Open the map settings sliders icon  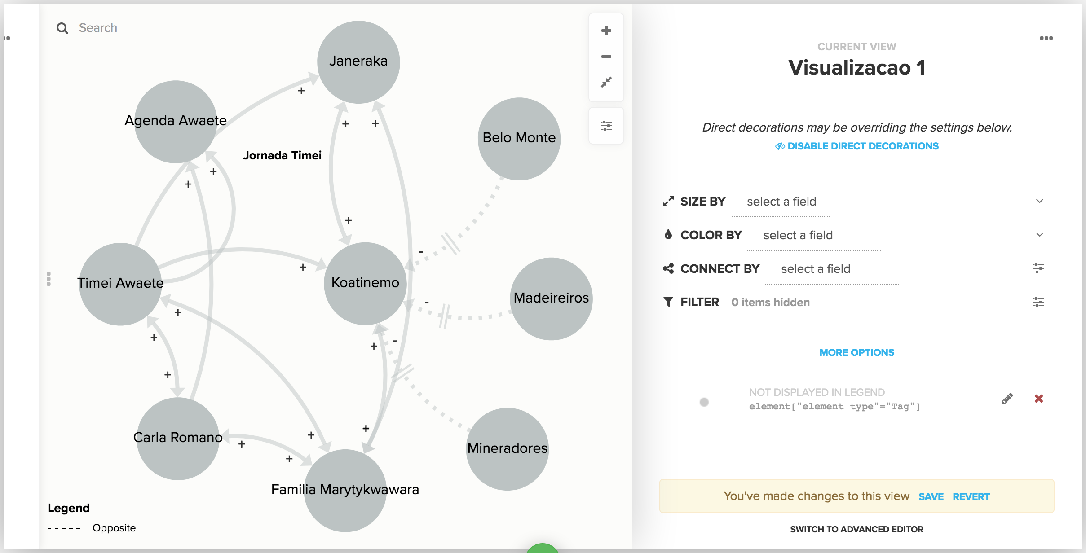coord(606,126)
